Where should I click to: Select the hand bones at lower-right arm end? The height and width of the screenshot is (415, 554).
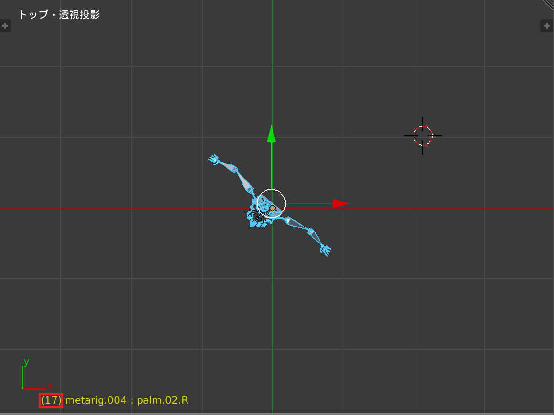click(x=325, y=250)
